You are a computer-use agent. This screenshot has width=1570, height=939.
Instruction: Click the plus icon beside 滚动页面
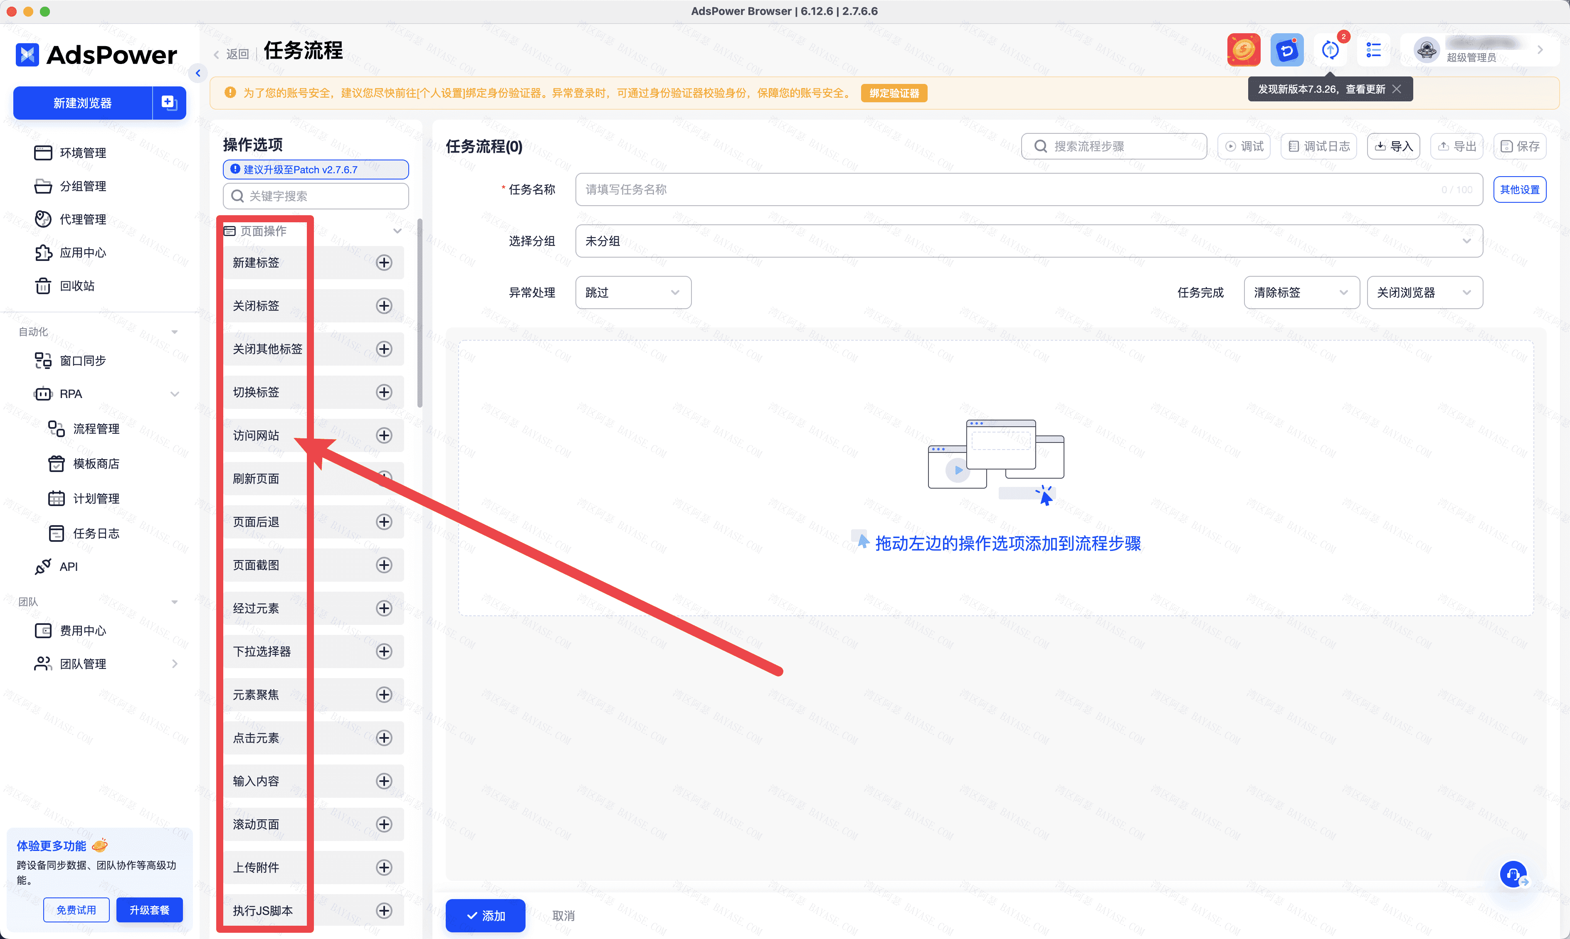(x=384, y=824)
